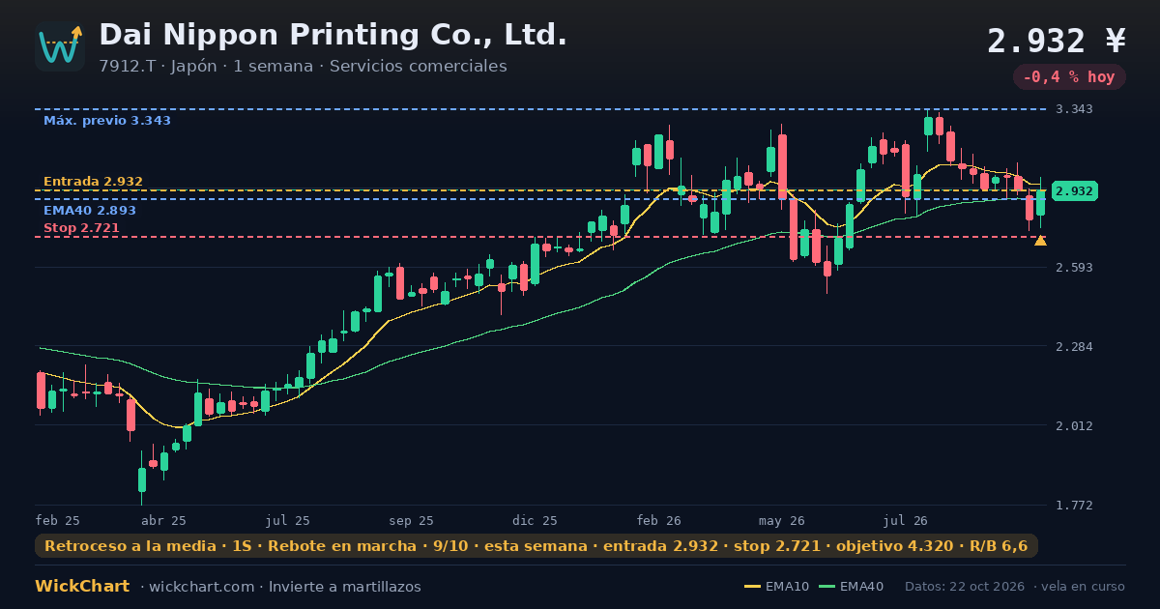
Task: Click the 2.593 price axis value
Action: tap(1074, 267)
